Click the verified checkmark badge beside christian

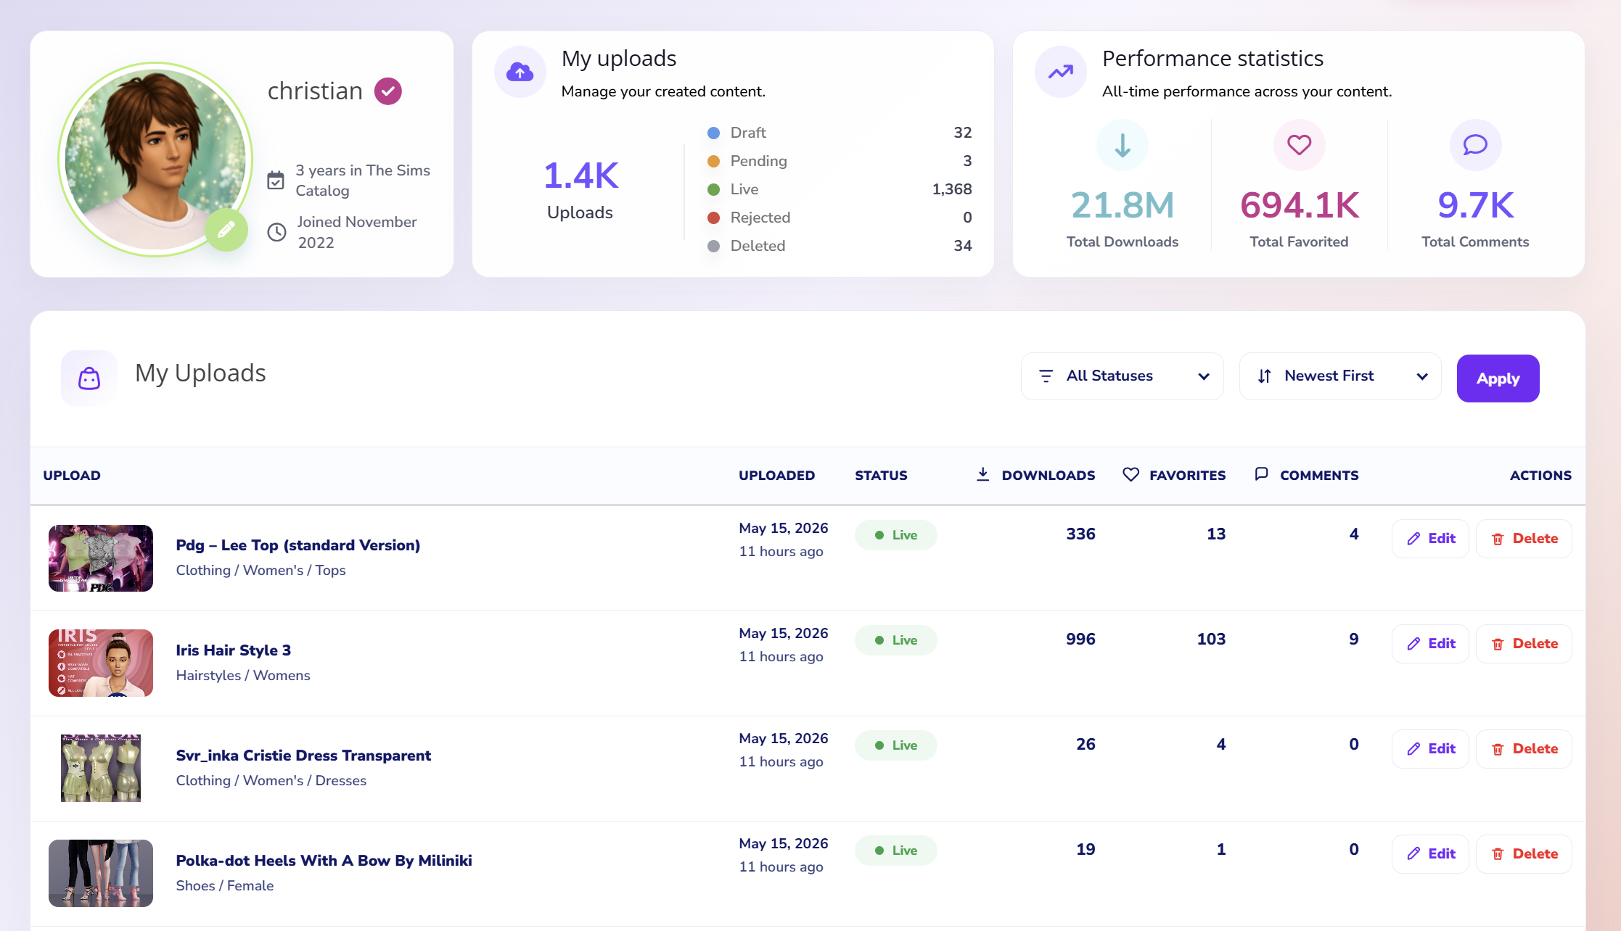coord(388,91)
